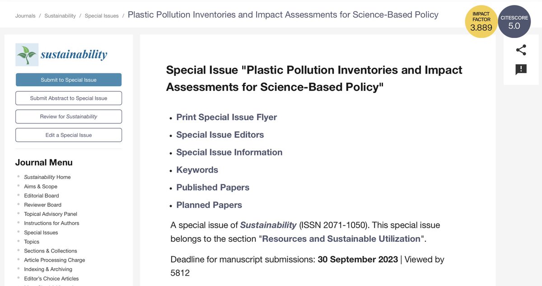
Task: Open Resources and Sustainable Utilization section link
Action: click(x=341, y=239)
